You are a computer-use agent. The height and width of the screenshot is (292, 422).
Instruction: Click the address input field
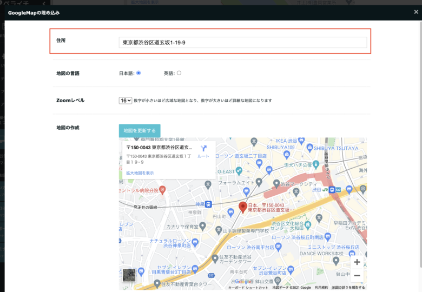pyautogui.click(x=243, y=43)
